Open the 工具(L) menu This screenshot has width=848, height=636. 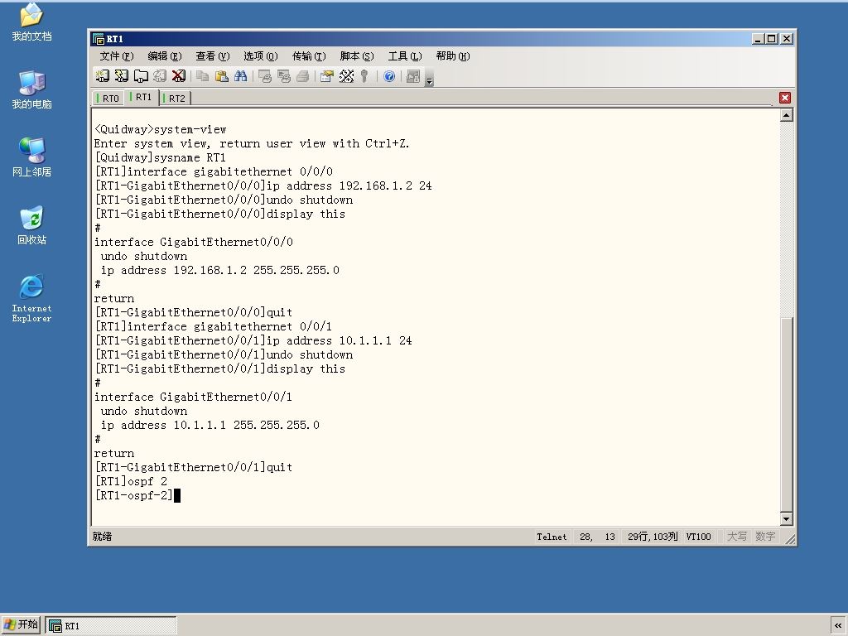tap(405, 56)
